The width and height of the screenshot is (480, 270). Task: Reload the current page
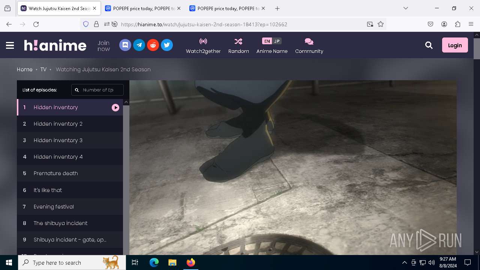click(x=36, y=24)
